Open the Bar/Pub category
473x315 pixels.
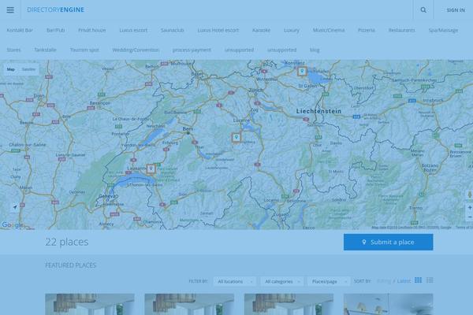point(56,30)
